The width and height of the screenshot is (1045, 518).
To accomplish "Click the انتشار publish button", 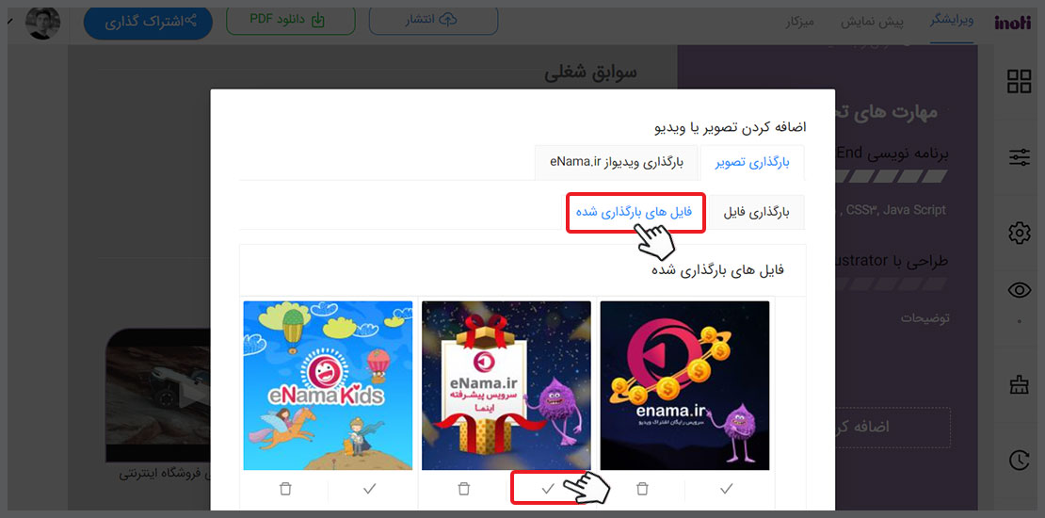I will (433, 20).
